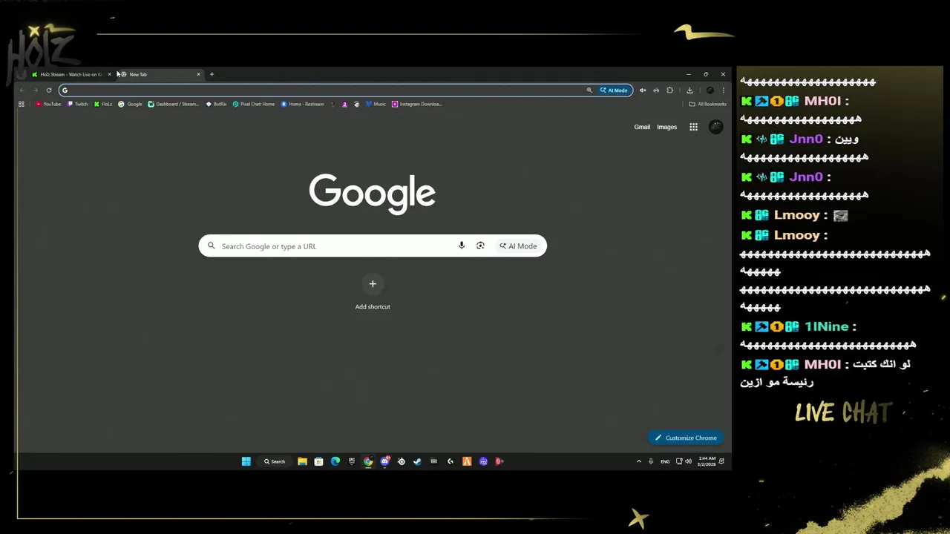Click the Customize Chrome button
Viewport: 950px width, 534px height.
coord(686,438)
